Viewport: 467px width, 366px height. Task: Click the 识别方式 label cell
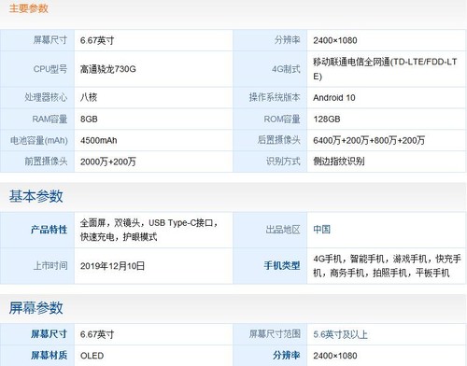click(x=270, y=162)
